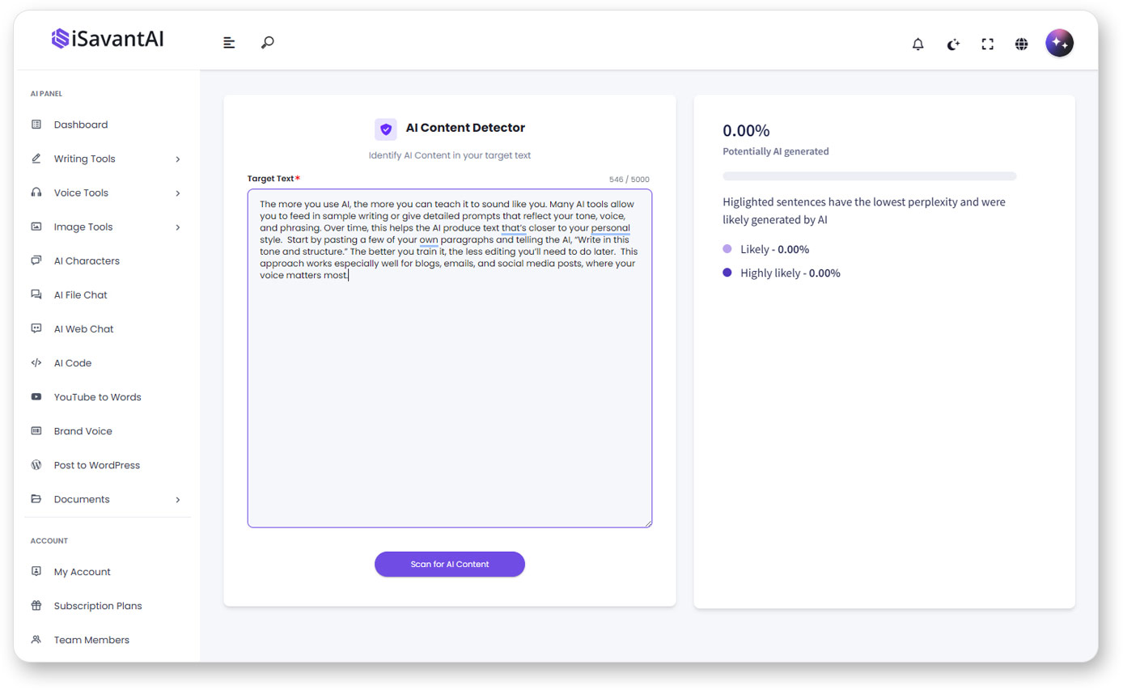This screenshot has height=690, width=1123.
Task: Click the notifications bell icon
Action: [918, 44]
